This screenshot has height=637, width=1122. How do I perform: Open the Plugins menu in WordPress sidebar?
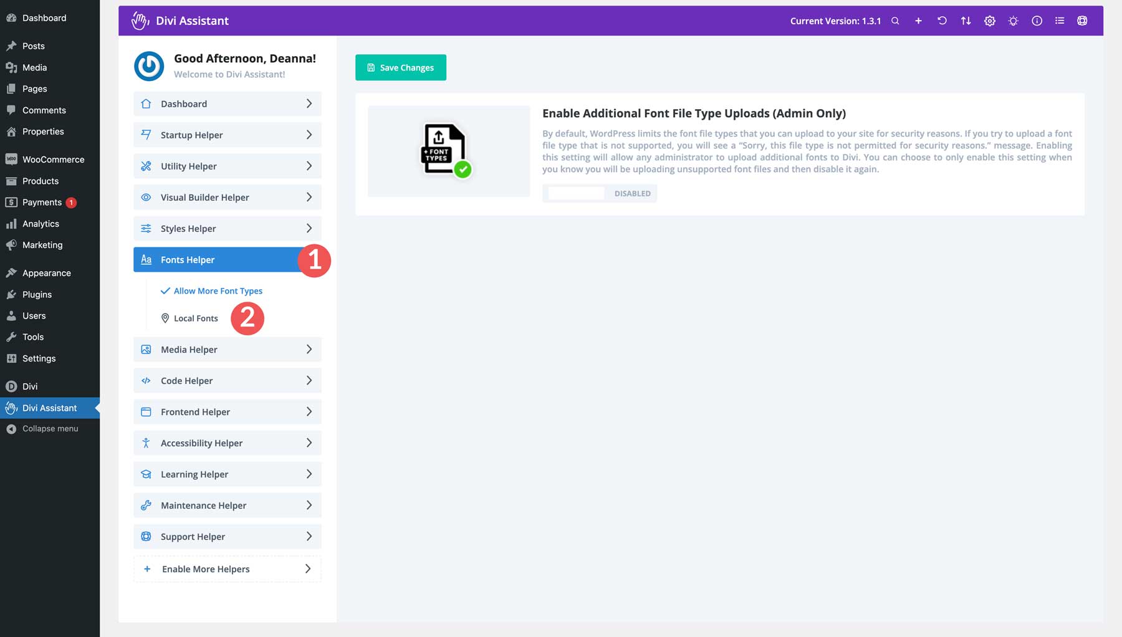pos(37,294)
